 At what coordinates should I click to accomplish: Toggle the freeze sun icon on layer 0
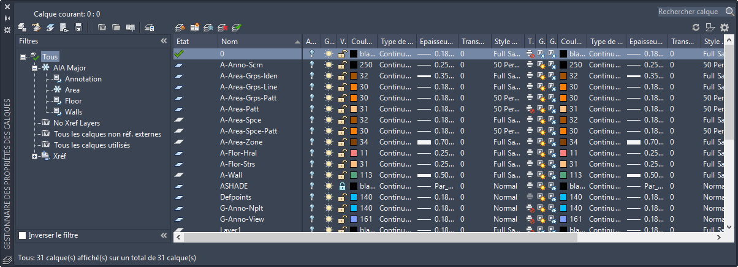[329, 54]
